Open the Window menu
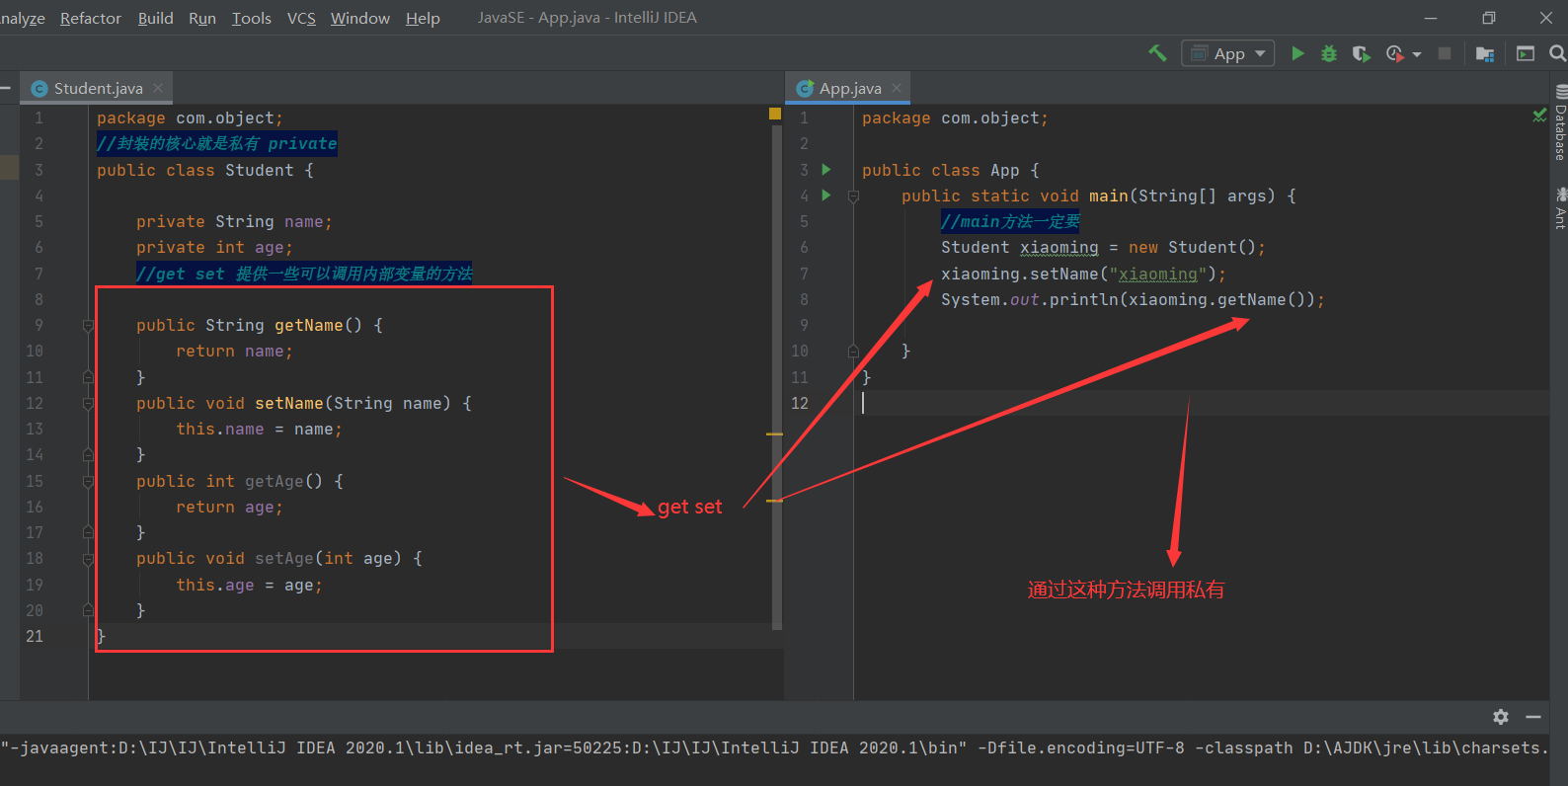 360,18
